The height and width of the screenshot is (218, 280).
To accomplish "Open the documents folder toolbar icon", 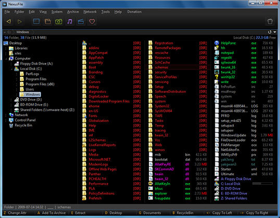I will point(48,22).
